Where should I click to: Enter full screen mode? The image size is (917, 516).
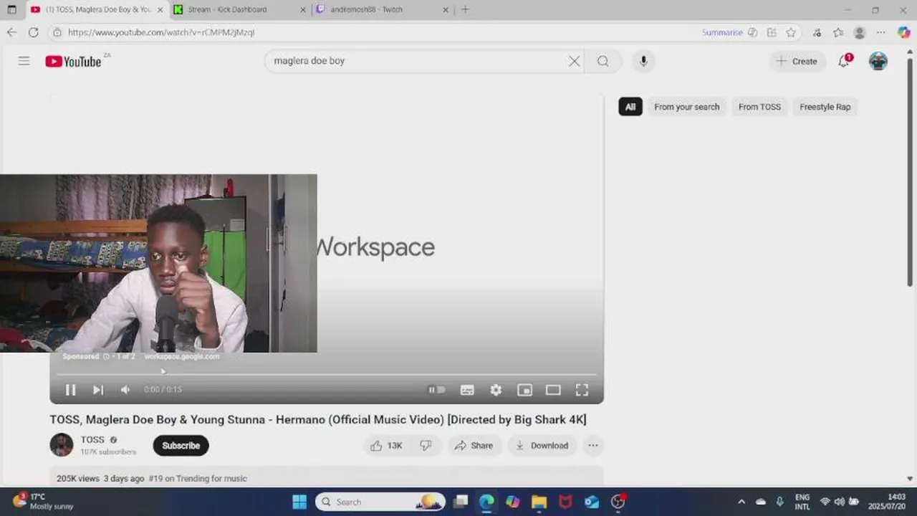click(582, 390)
